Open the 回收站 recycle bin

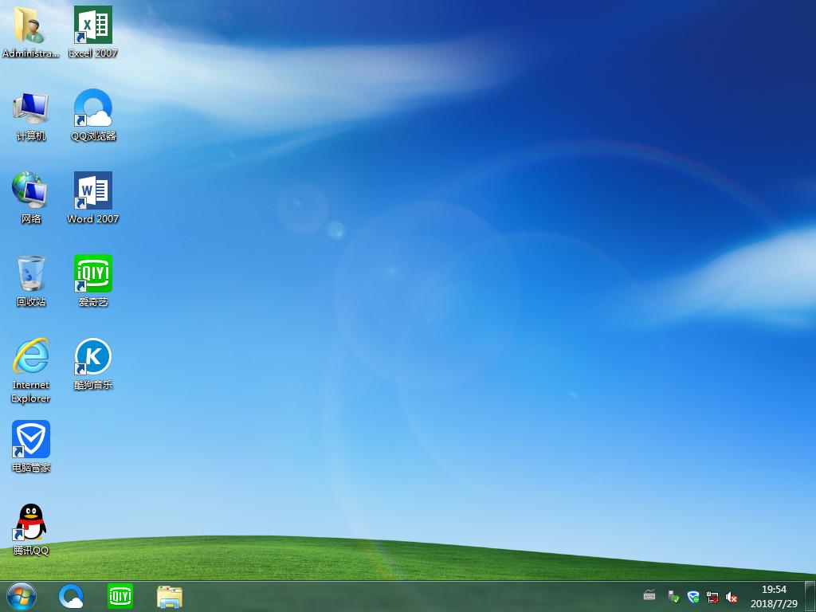pos(30,271)
